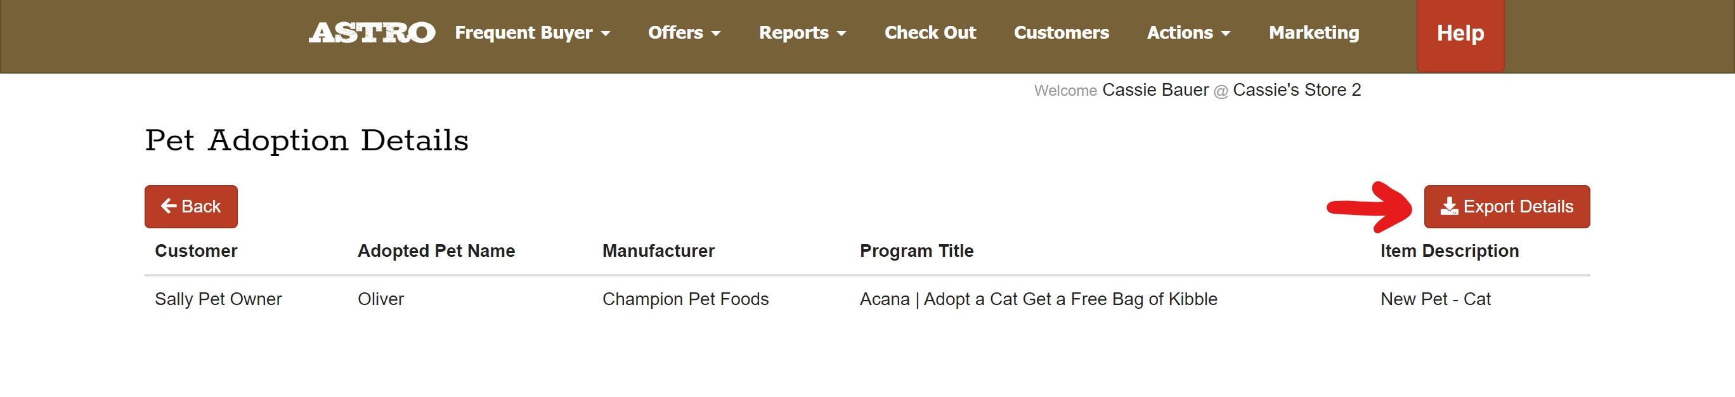Click the Adopted Pet Name header
The width and height of the screenshot is (1735, 397).
(x=436, y=251)
